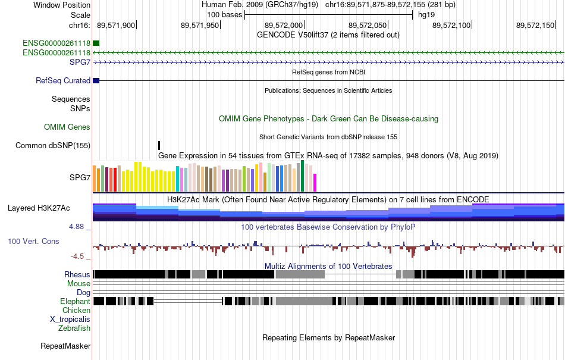Click the Common dbSNP(155) track label
Screen dimensions: 565x360
pos(53,146)
